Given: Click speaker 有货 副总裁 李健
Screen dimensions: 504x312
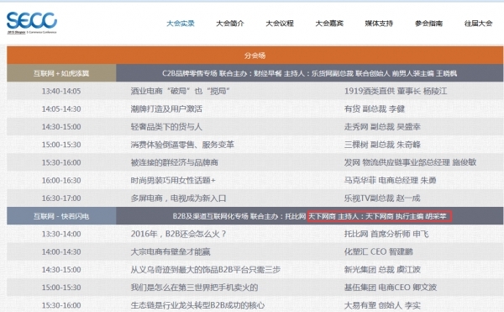Looking at the screenshot, I should click(x=374, y=109).
